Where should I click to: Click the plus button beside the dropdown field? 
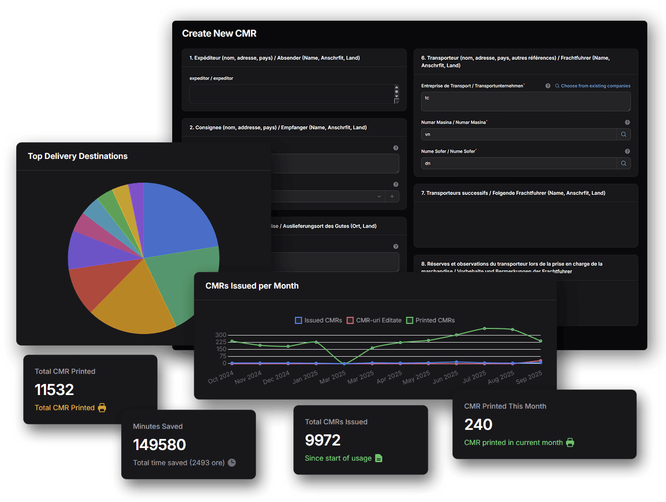392,196
